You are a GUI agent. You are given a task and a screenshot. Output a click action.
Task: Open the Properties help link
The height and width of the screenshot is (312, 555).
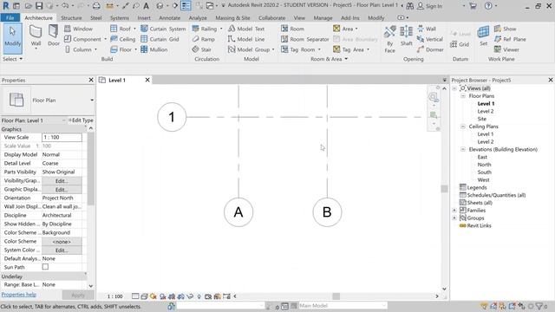(19, 295)
